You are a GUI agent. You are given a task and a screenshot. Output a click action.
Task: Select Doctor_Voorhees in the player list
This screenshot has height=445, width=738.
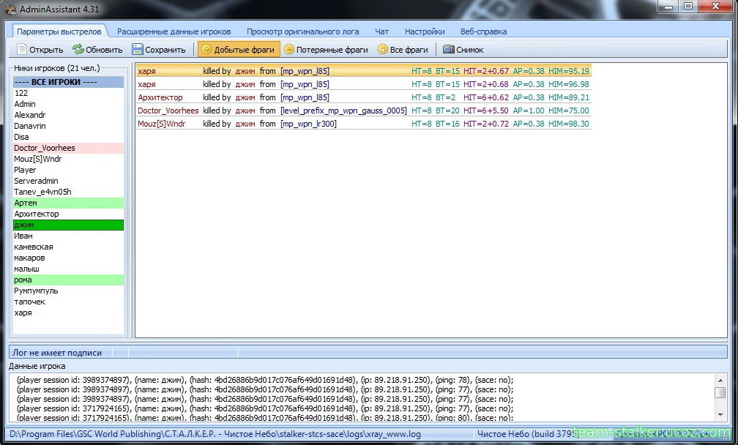point(68,148)
